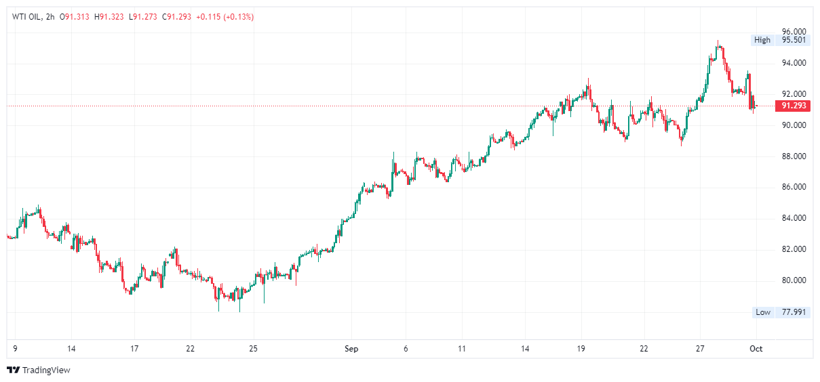This screenshot has height=382, width=820.
Task: Select date 27 on the time axis
Action: [x=701, y=349]
